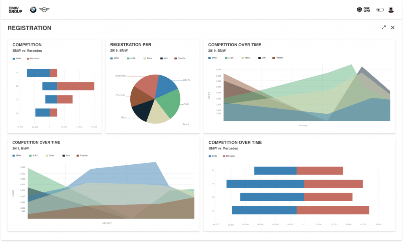Pick Q4 BMW bar in Competition Over Time bar chart
The height and width of the screenshot is (242, 403).
tap(264, 210)
